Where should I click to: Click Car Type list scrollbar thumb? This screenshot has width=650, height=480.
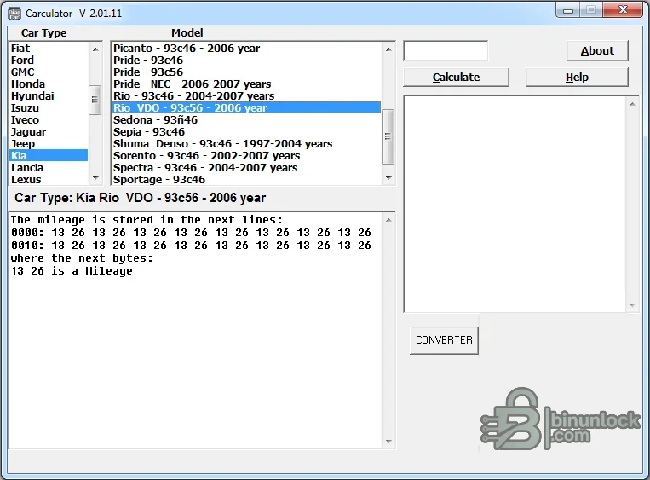95,100
